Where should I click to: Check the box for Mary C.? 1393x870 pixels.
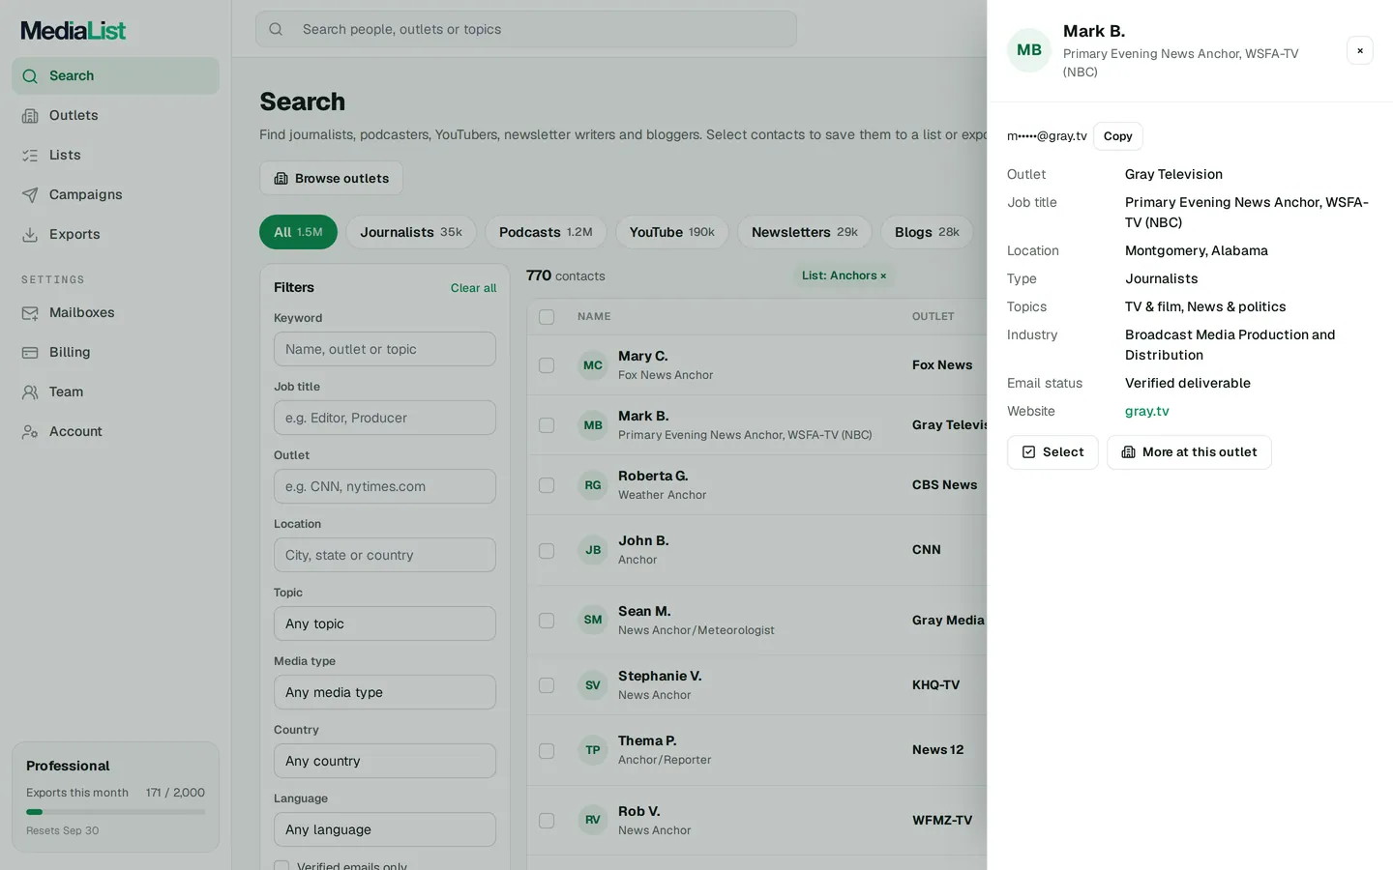point(547,365)
